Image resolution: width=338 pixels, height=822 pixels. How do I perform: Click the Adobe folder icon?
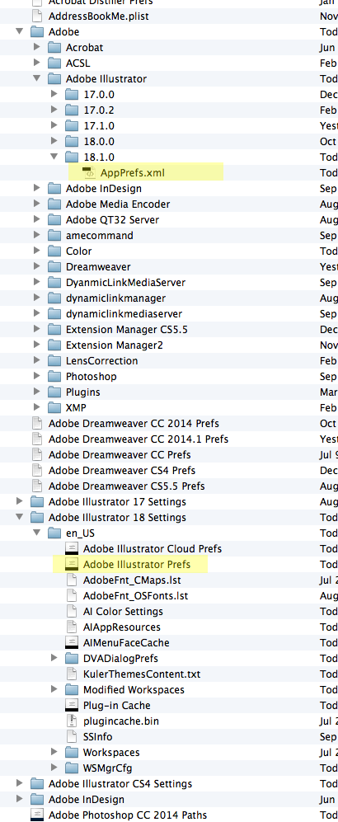pos(36,31)
